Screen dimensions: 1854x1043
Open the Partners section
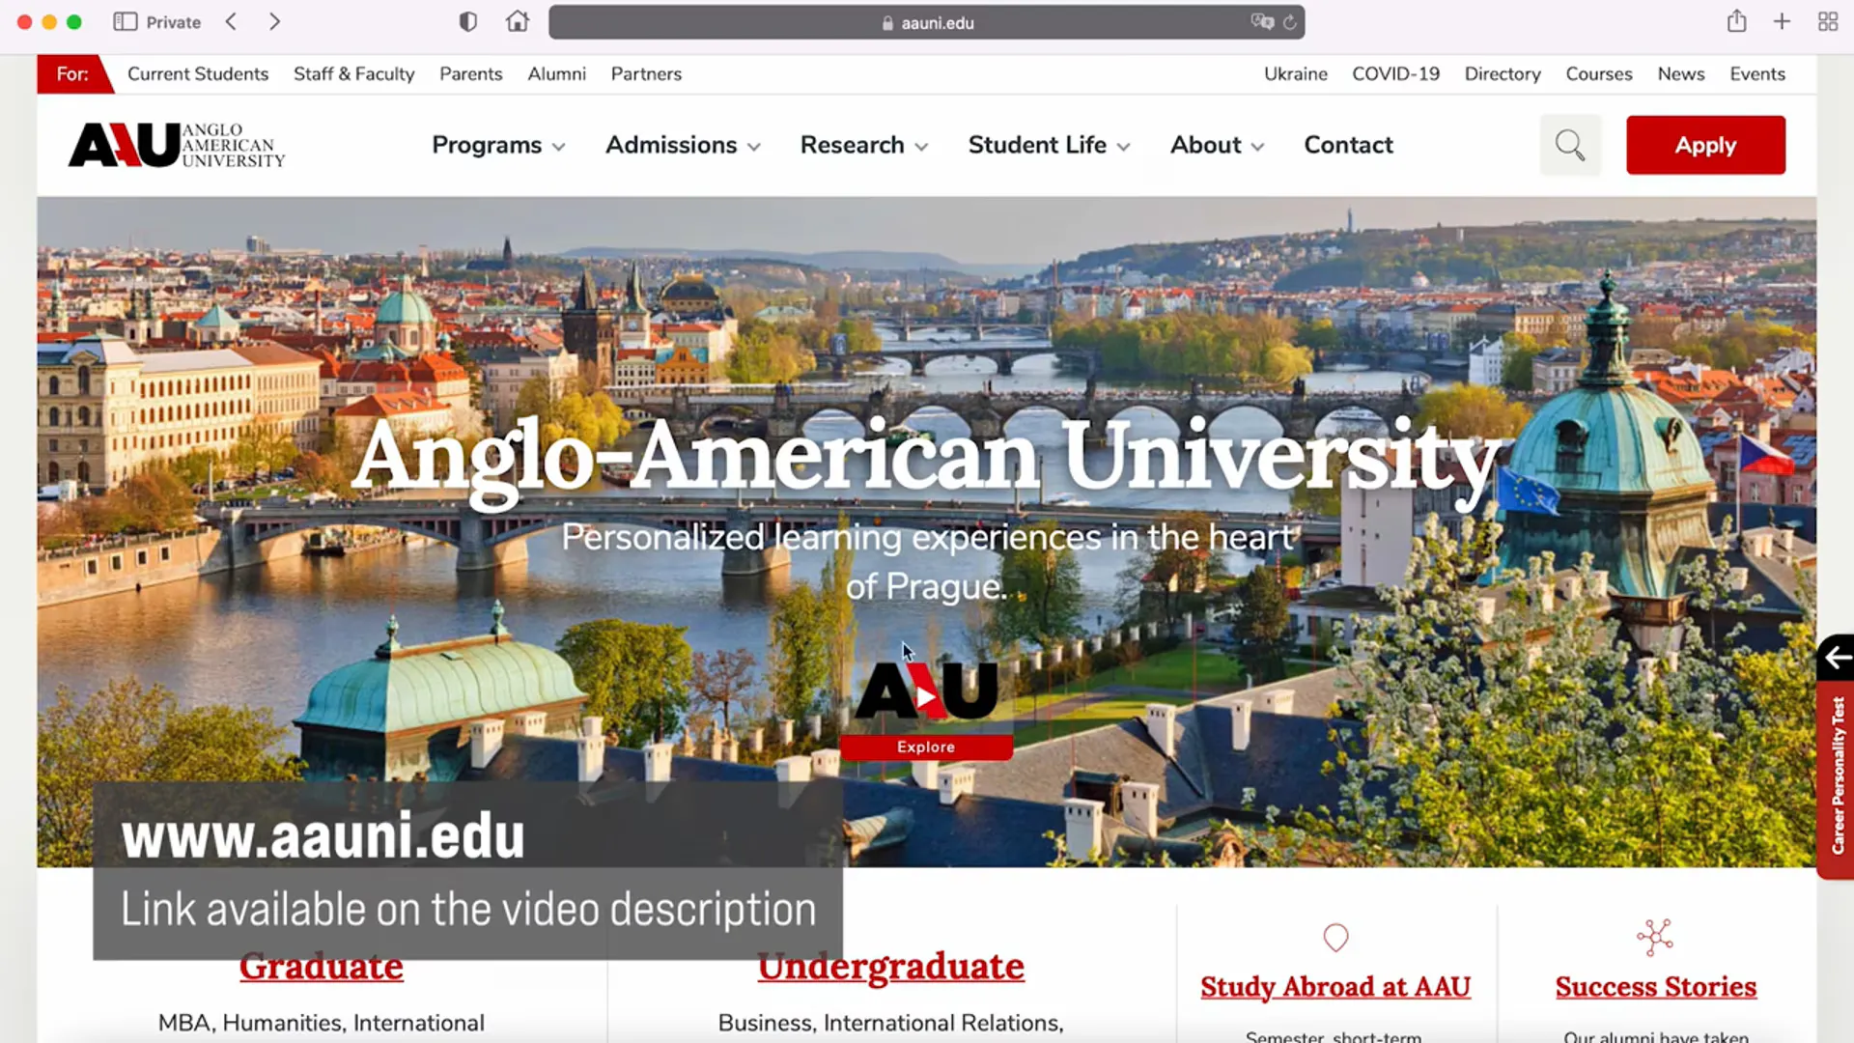pyautogui.click(x=646, y=74)
